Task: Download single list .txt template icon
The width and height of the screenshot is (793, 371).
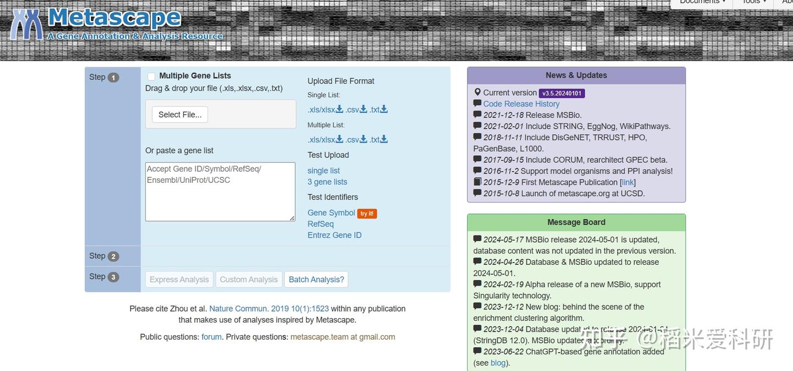Action: [x=384, y=109]
